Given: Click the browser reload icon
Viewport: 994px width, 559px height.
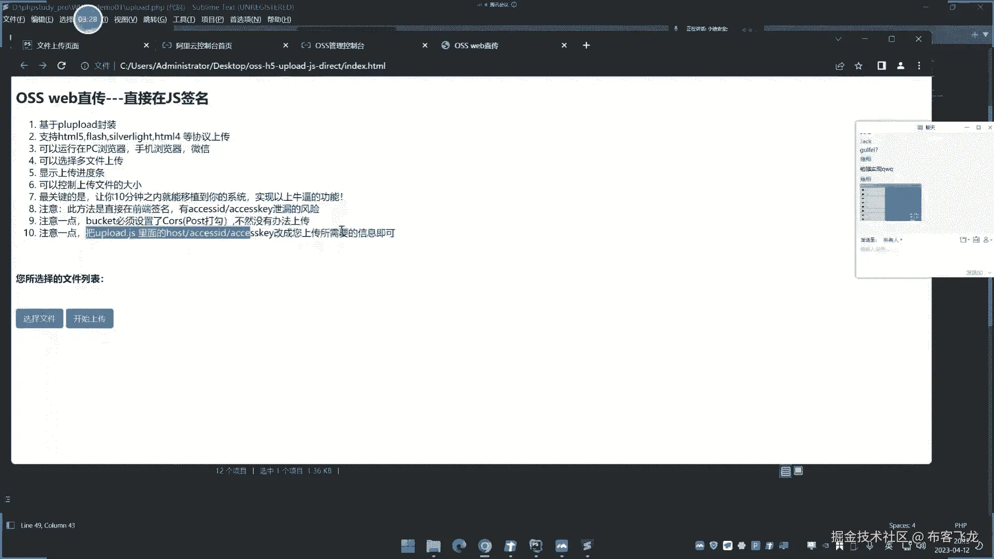Looking at the screenshot, I should [x=62, y=66].
